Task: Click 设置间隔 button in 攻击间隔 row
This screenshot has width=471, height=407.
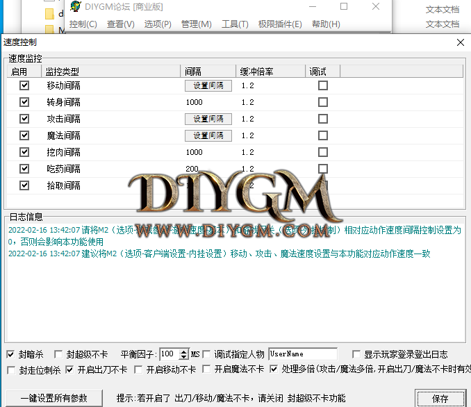Action: coord(208,119)
